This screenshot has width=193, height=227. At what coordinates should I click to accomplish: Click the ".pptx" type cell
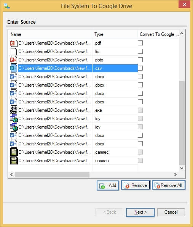pos(99,60)
